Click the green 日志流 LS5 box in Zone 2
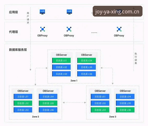Viewport: 148px width, 126px height. point(48,103)
